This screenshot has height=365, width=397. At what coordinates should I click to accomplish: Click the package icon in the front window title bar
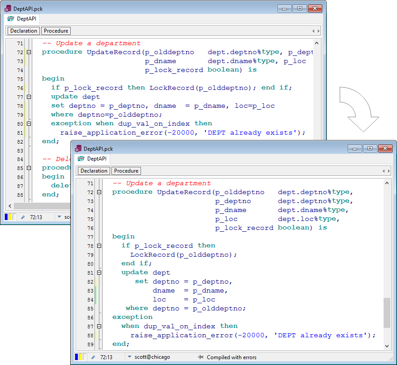tap(78, 149)
